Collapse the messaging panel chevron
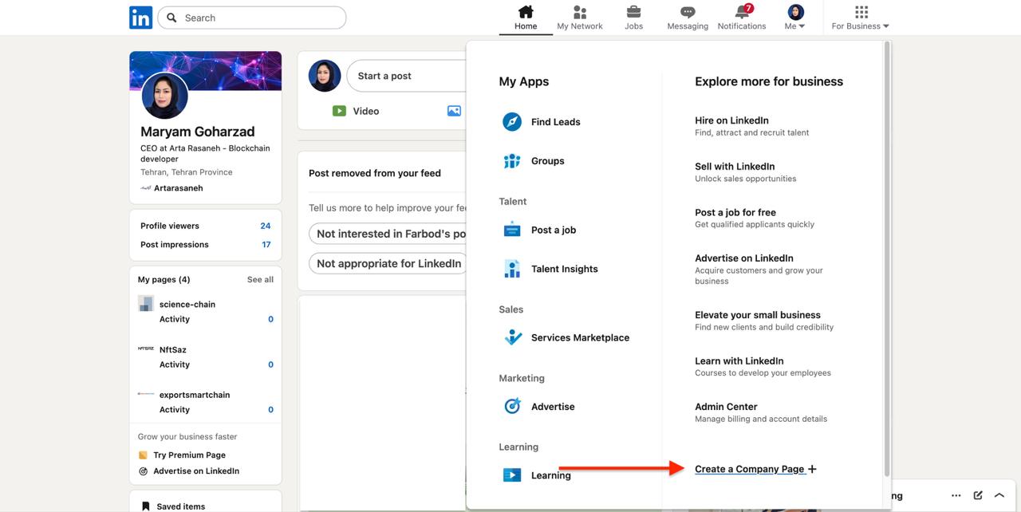The image size is (1021, 512). [x=999, y=495]
